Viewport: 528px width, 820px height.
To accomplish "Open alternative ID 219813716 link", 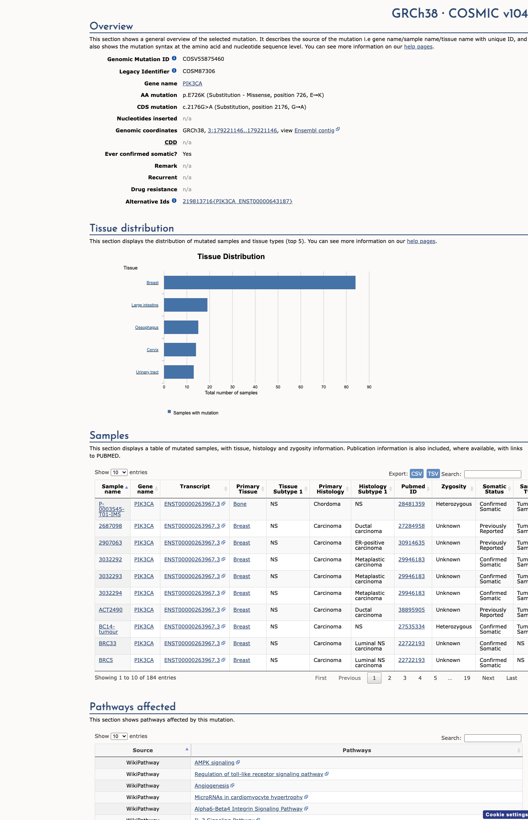I will click(x=238, y=201).
